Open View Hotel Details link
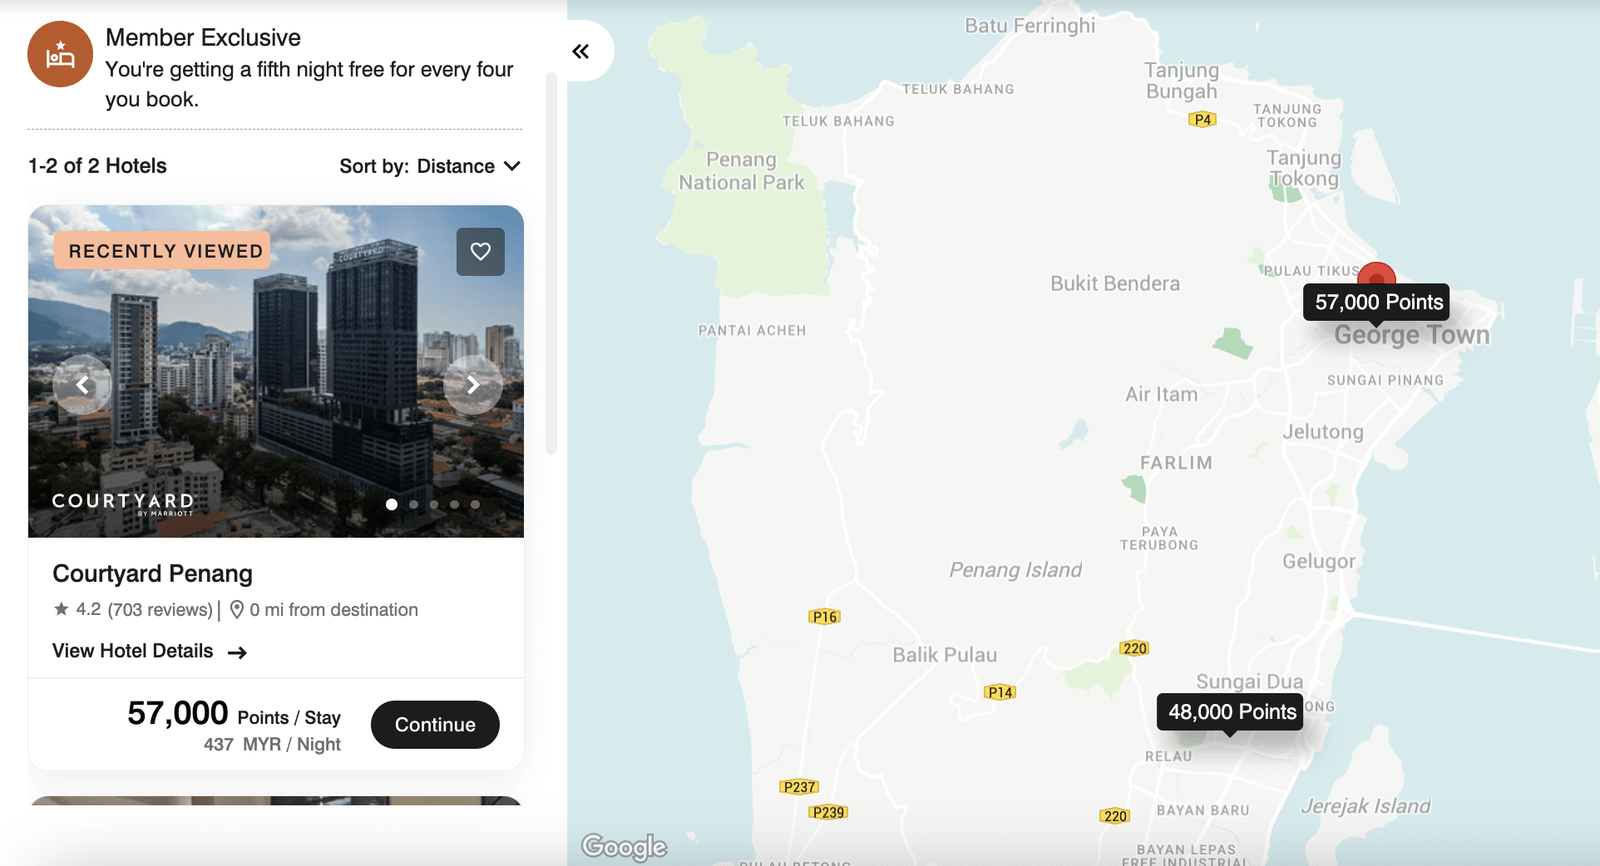Screen dimensions: 1600x866 [x=133, y=651]
